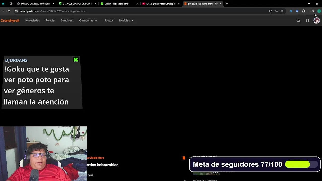The height and width of the screenshot is (181, 322).
Task: Switch to the Stream - Kick Dashboard tab
Action: pos(119,4)
